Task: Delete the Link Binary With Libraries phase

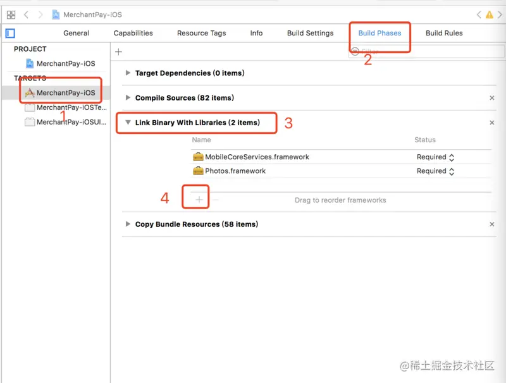Action: click(x=492, y=123)
